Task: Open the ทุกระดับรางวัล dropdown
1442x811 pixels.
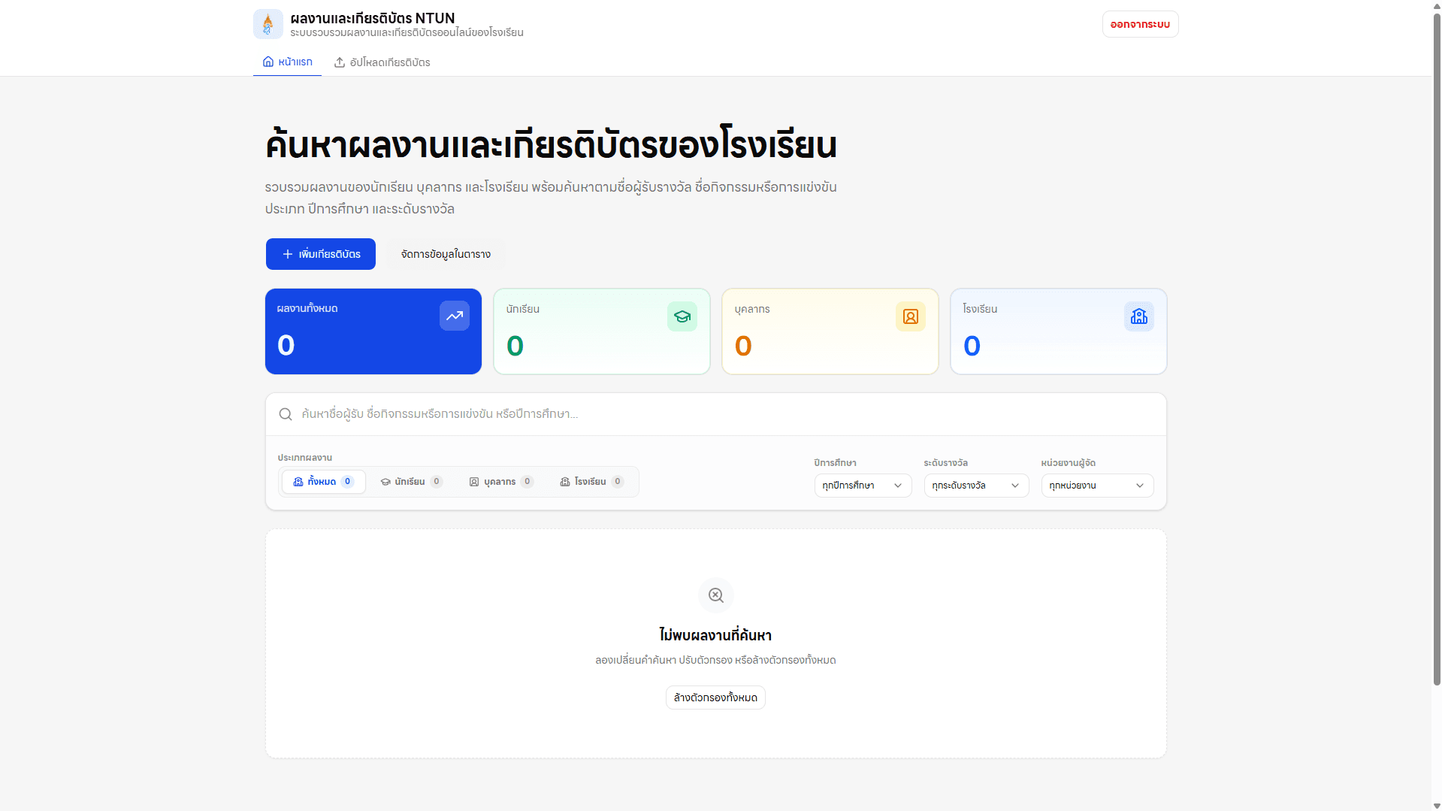Action: 976,486
